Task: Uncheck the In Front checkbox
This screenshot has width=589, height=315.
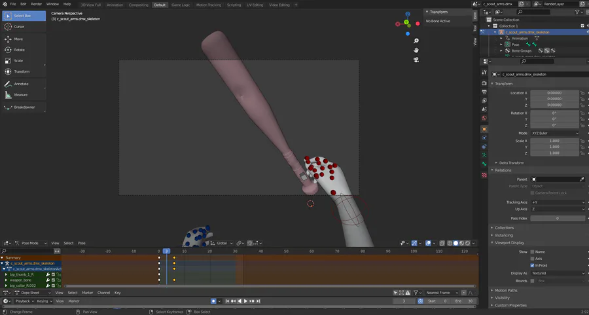Action: (x=532, y=265)
